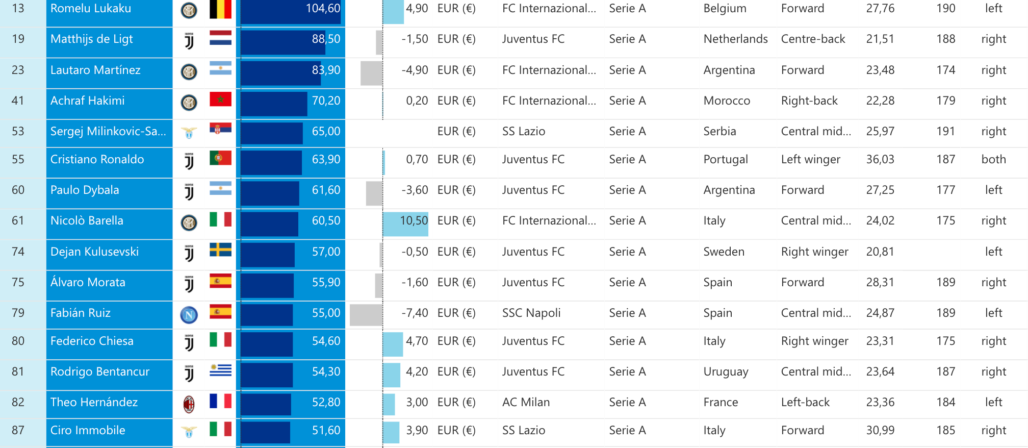Click Juventus logo next to Cristiano Ronaldo

tap(189, 161)
